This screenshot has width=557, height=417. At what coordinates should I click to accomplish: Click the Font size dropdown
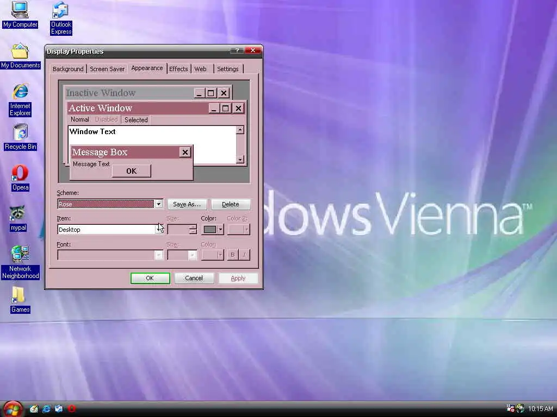point(182,255)
